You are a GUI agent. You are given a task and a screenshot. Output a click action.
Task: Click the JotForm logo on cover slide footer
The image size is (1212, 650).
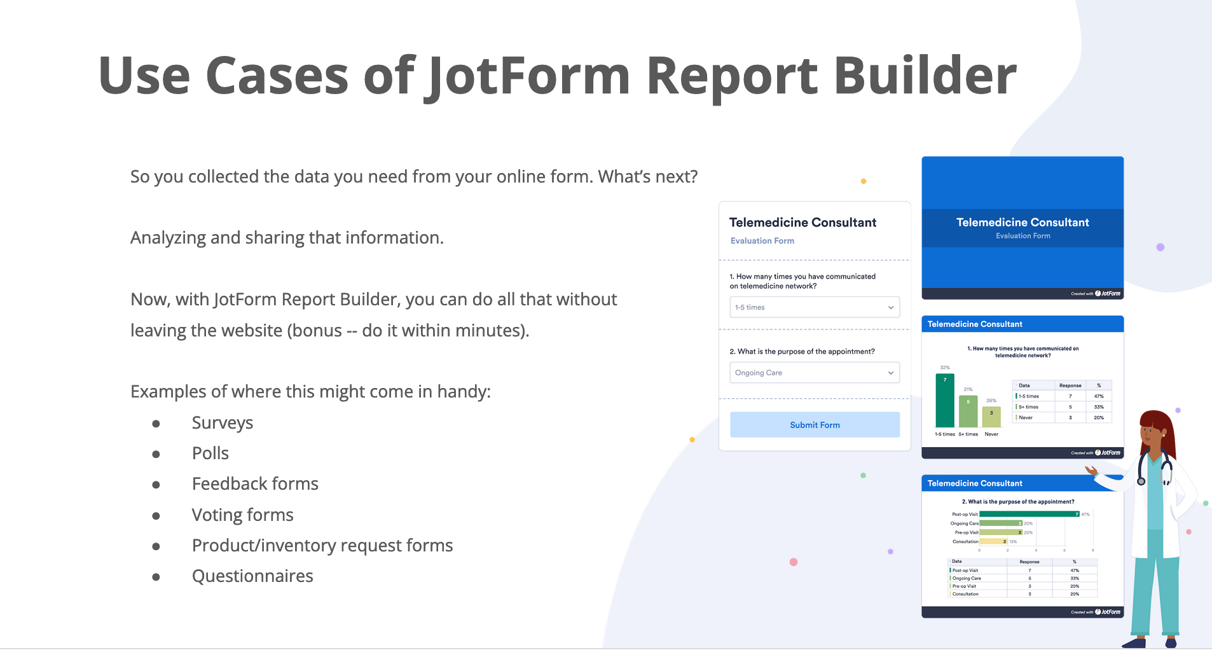[x=1108, y=294]
